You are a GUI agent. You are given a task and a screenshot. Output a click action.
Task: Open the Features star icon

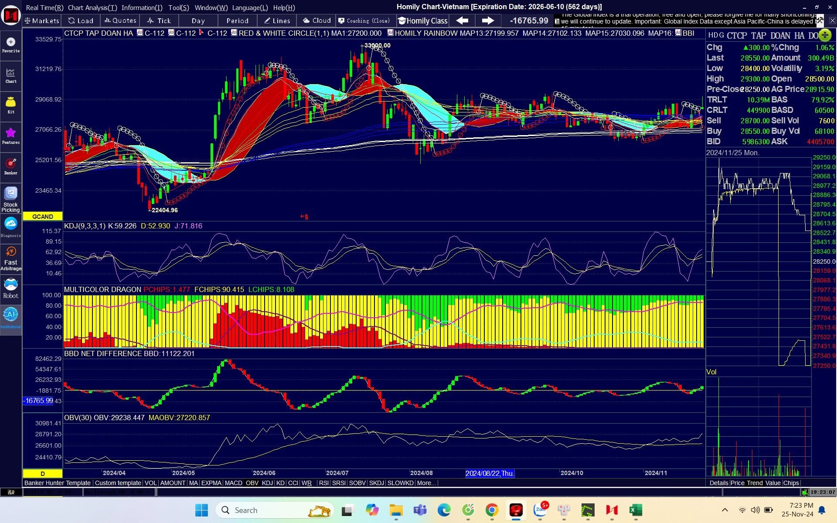pos(11,136)
